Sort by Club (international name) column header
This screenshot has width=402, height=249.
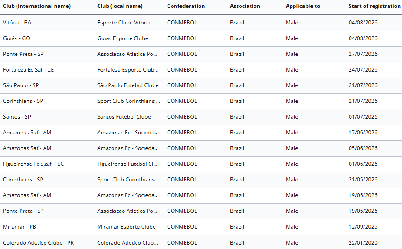coord(37,6)
